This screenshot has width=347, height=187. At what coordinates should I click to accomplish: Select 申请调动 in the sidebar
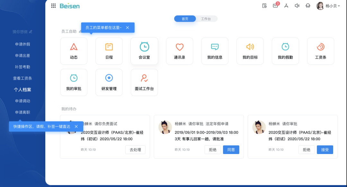pos(22,101)
